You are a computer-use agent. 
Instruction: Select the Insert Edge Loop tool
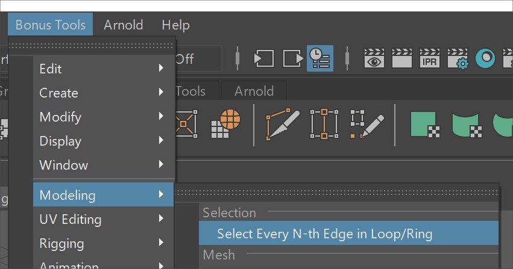(x=324, y=124)
